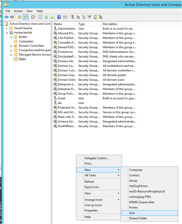Select New > Group submenu entry
Image resolution: width=182 pixels, height=224 pixels.
pyautogui.click(x=149, y=180)
